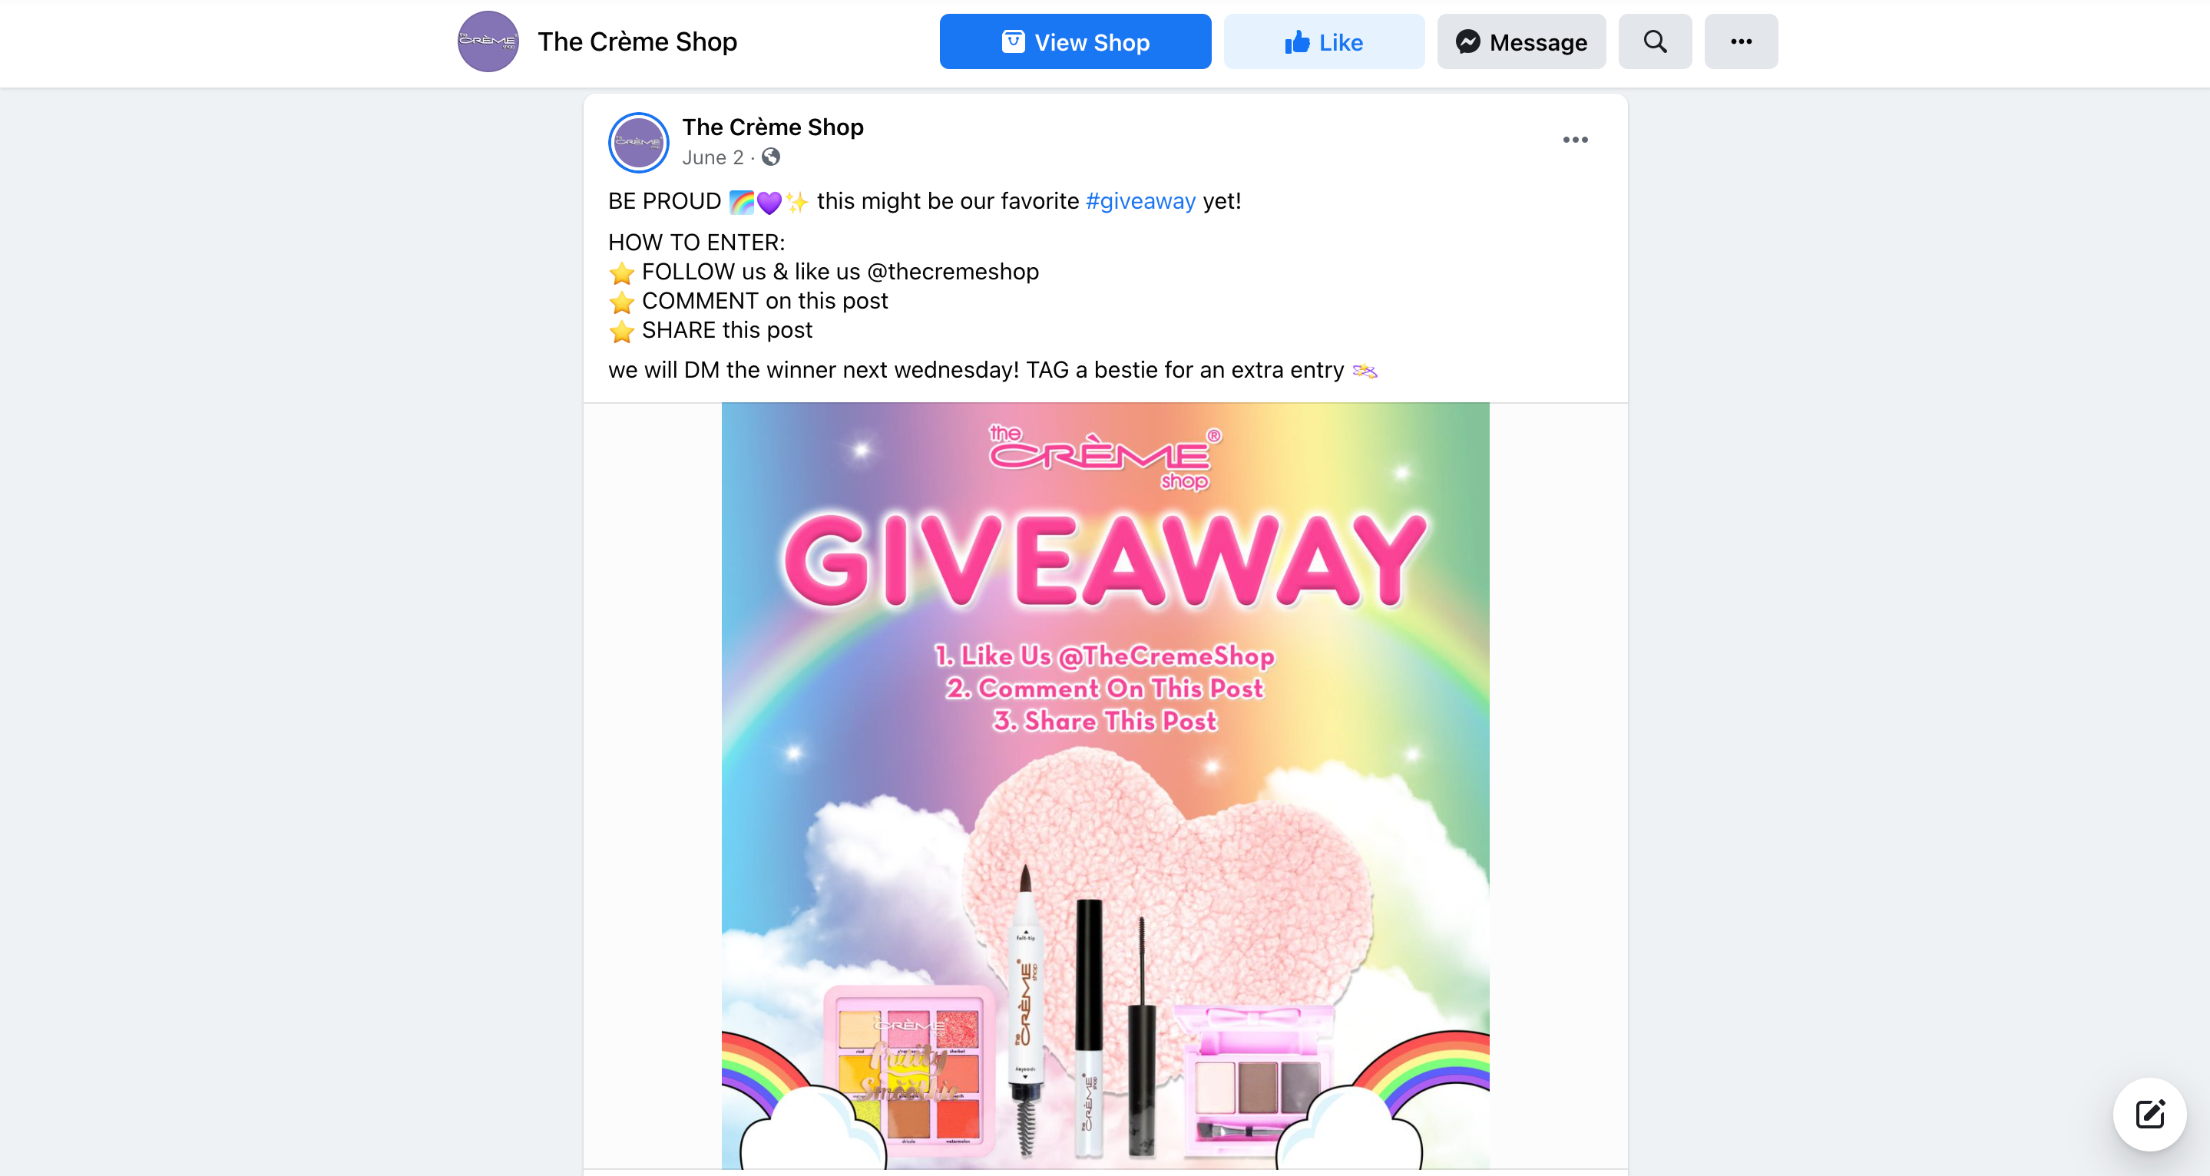Click the globe public audience icon
This screenshot has height=1176, width=2210.
[770, 157]
